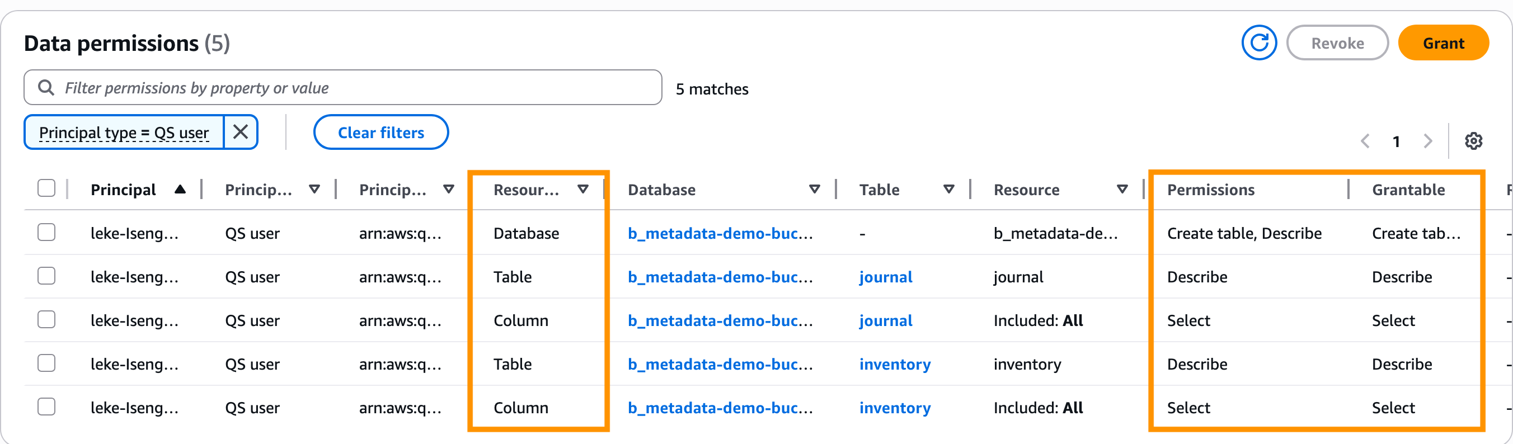Screen dimensions: 1513x444
Task: Click 'b_metadata-de...' resource cell
Action: pos(1055,233)
